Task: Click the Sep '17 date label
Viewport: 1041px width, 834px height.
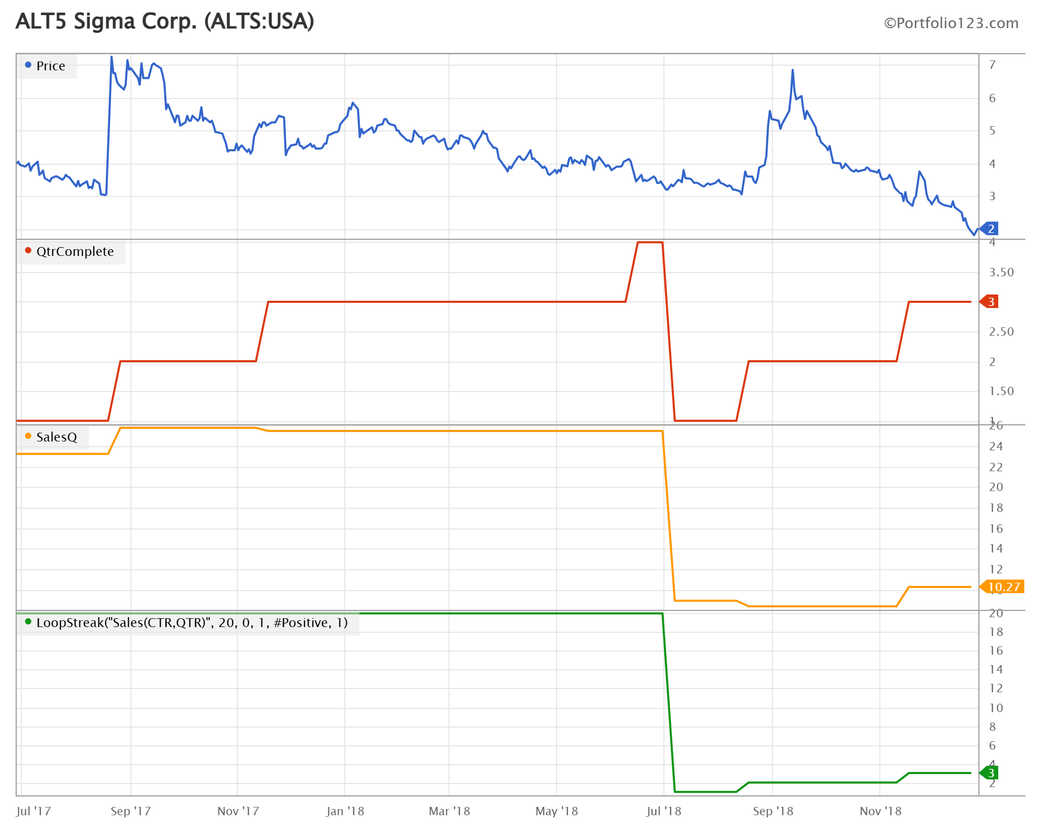Action: tap(130, 811)
